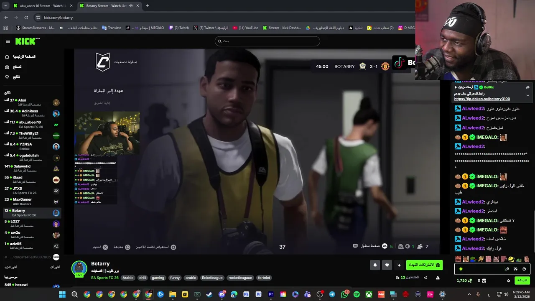Open AdinRoss channel in sidebar

pyautogui.click(x=31, y=113)
